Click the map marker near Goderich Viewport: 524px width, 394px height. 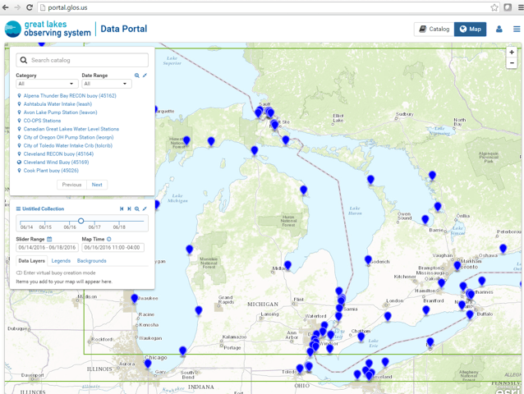(368, 259)
